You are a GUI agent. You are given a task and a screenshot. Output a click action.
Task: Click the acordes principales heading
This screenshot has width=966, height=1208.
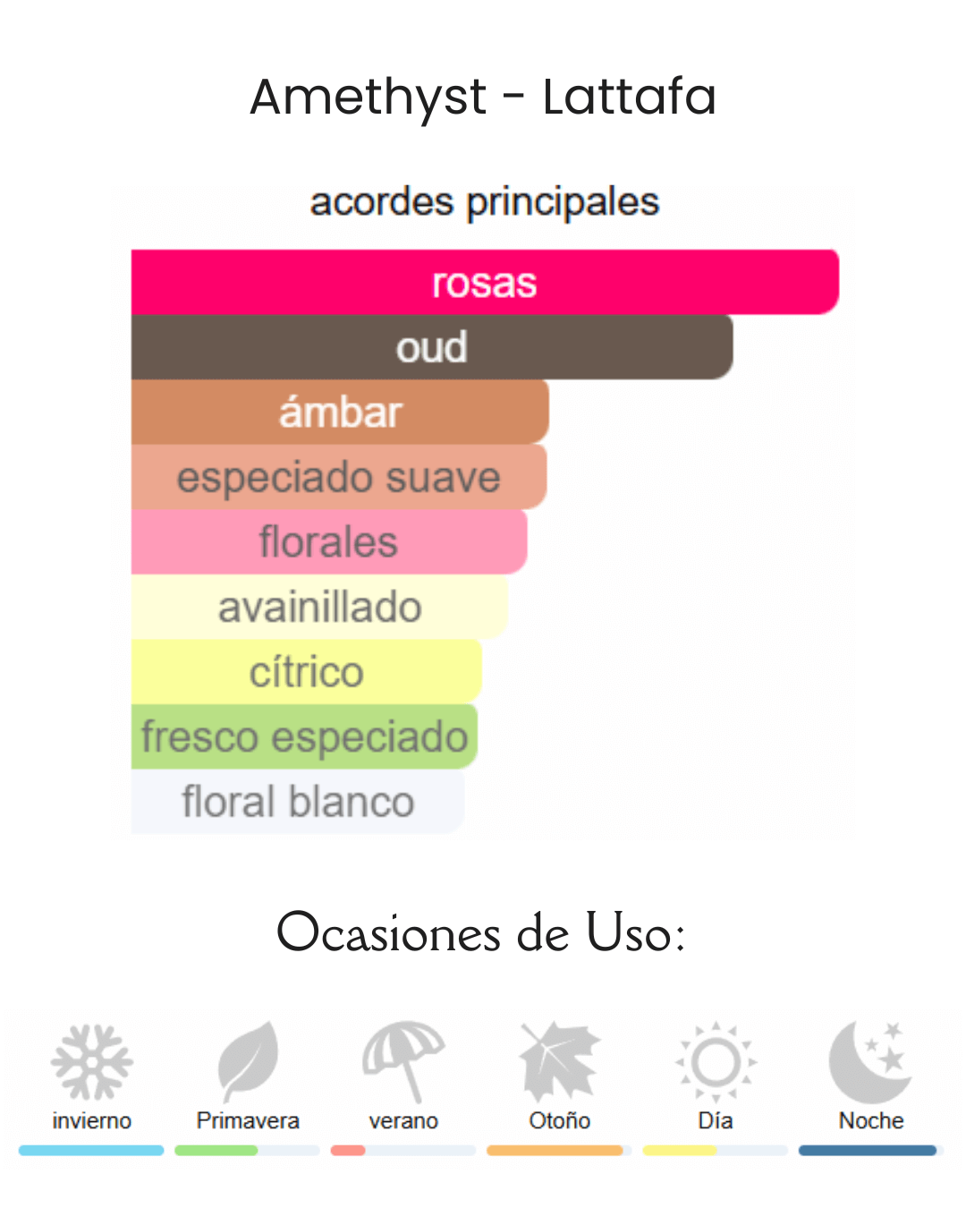(484, 201)
